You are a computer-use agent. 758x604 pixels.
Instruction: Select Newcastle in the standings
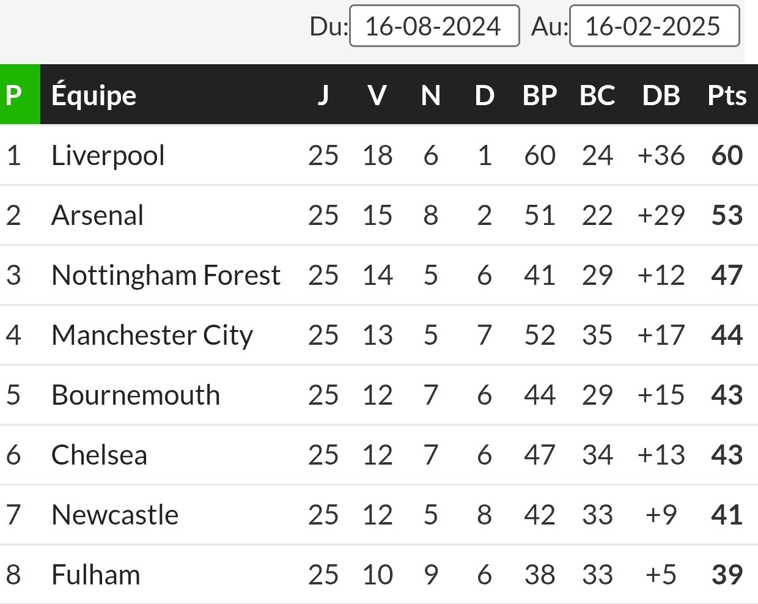[115, 515]
